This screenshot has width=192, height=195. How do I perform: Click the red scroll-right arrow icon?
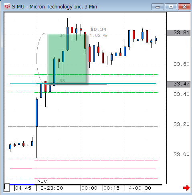point(186,188)
